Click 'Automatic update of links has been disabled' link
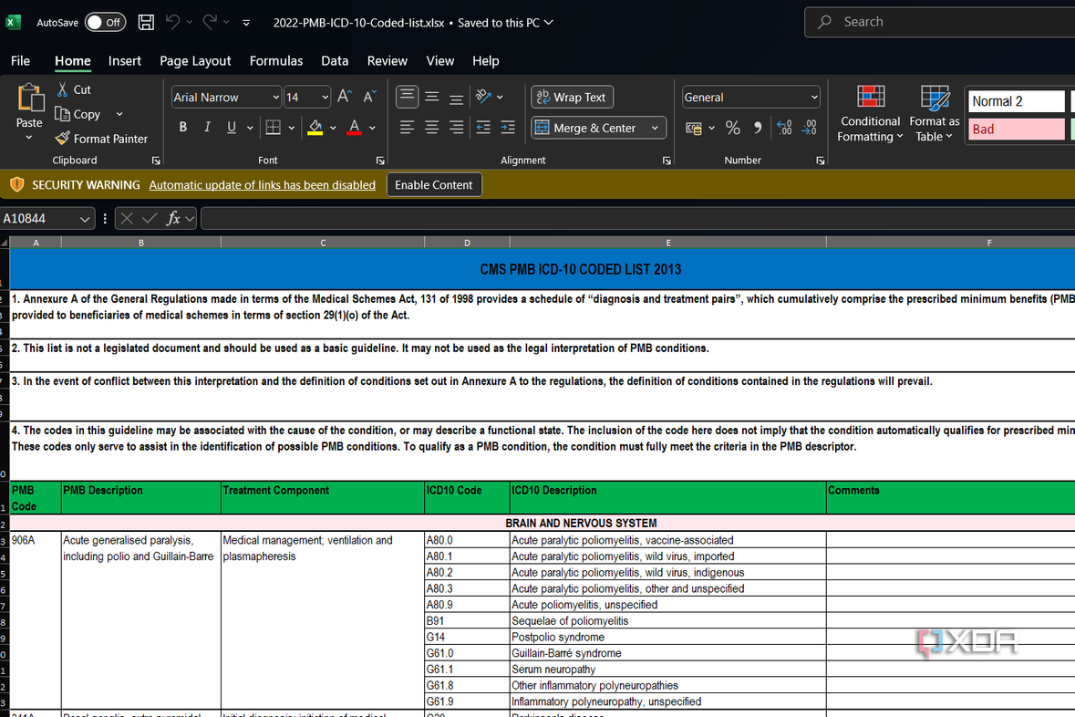Screen dimensions: 1075x717 [263, 184]
